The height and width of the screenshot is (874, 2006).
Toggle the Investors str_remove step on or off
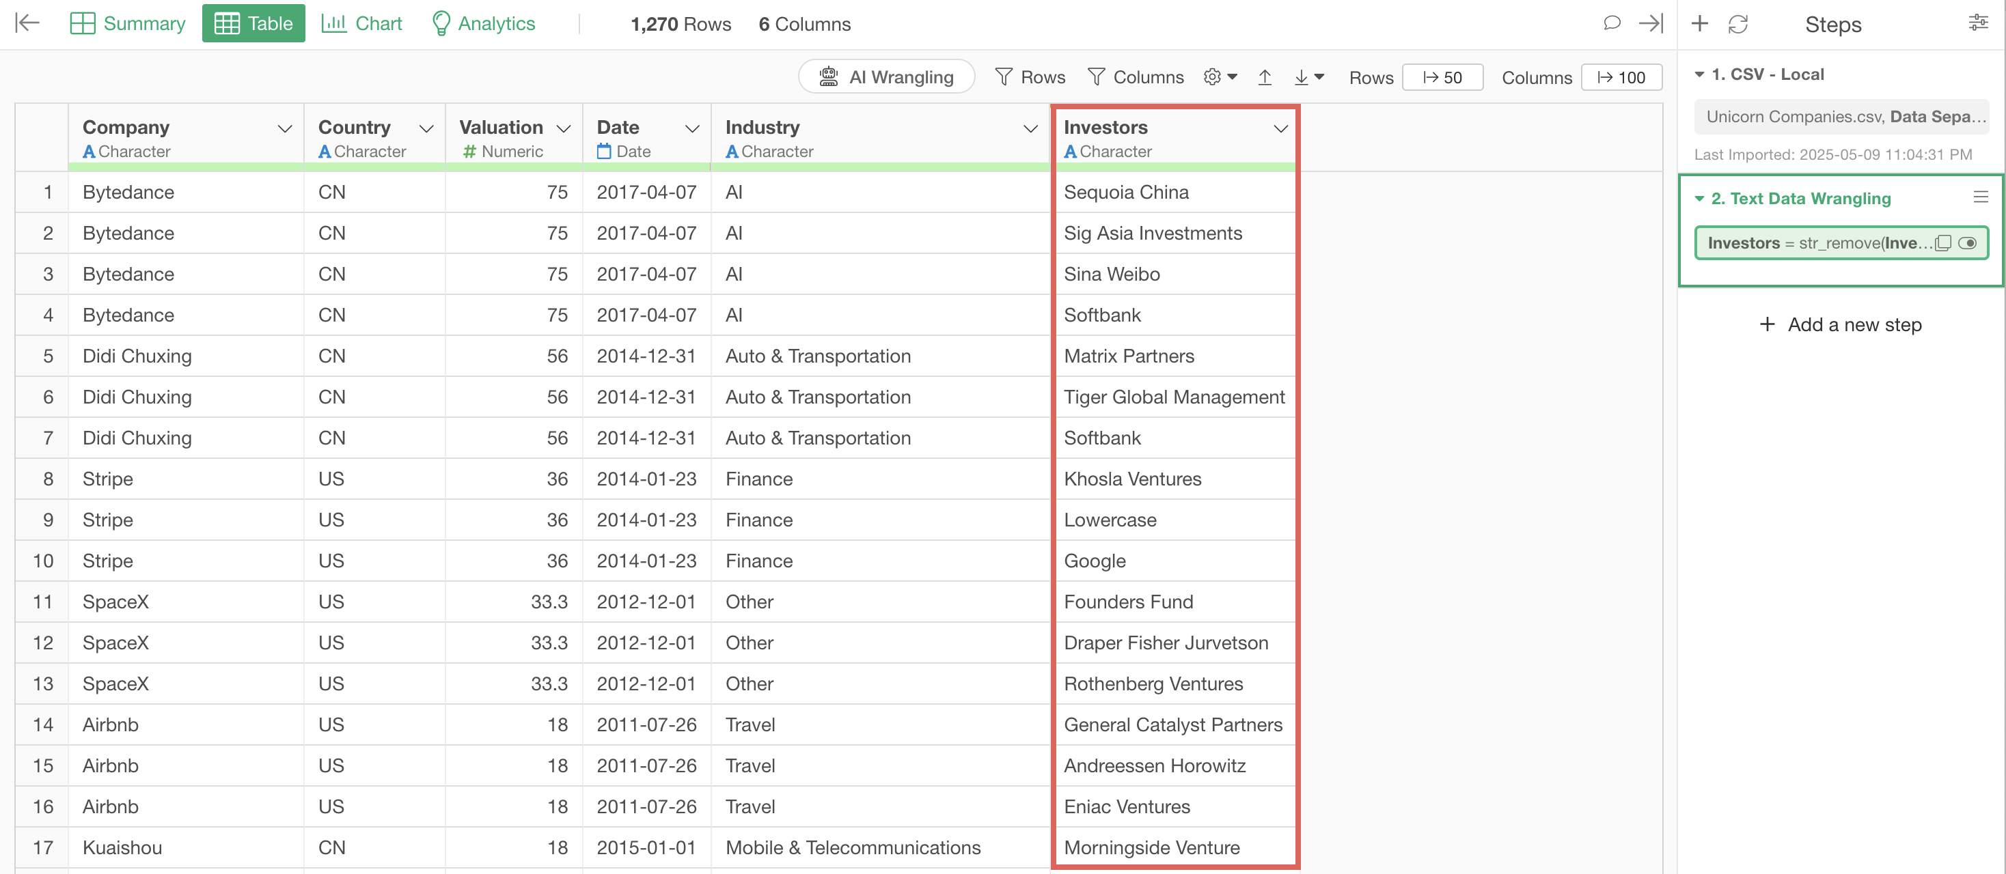coord(1967,243)
